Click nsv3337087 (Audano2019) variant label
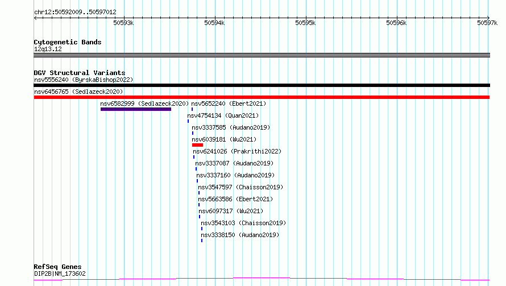This screenshot has width=506, height=286. coord(234,163)
